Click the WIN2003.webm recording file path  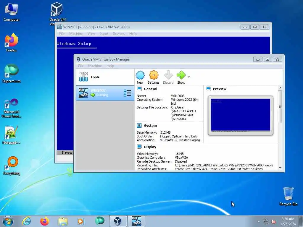tap(224, 165)
